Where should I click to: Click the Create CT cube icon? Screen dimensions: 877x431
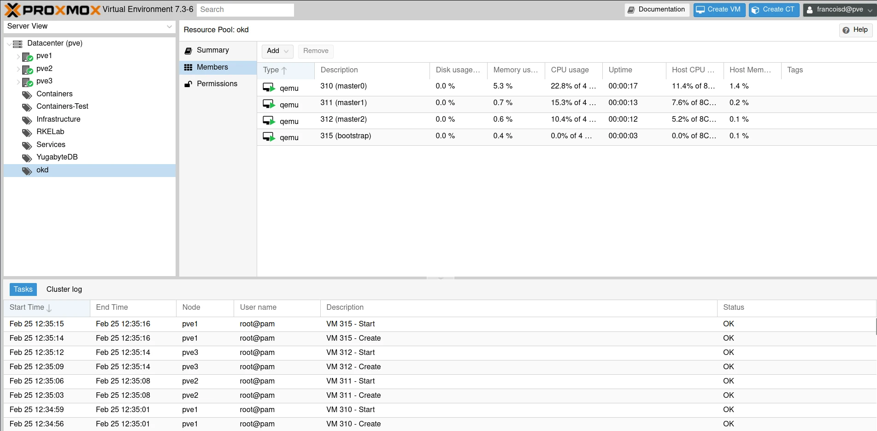[x=755, y=10]
